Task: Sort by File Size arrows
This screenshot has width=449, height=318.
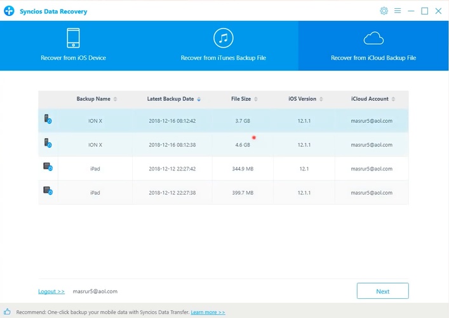Action: (256, 99)
